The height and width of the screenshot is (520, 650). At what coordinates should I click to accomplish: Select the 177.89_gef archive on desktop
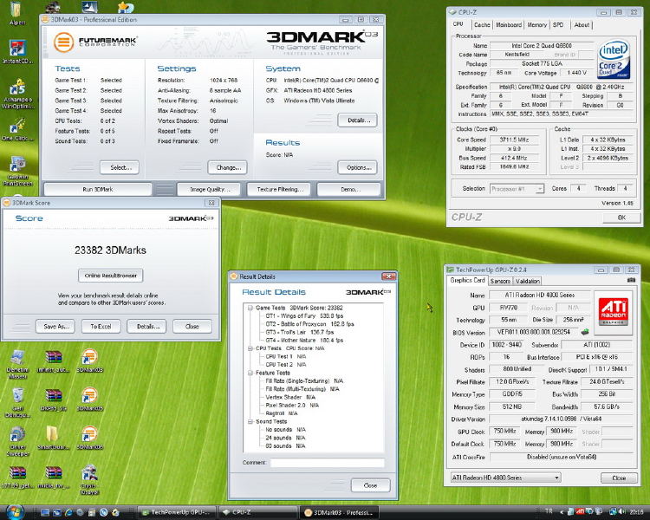click(x=17, y=477)
